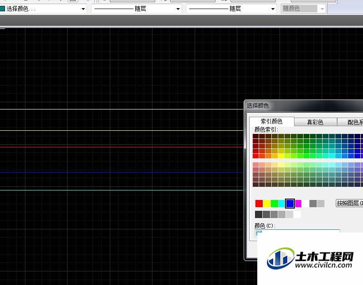Viewport: 363px width, 285px height.
Task: Select the red horizontal line in the drawing
Action: [122, 147]
